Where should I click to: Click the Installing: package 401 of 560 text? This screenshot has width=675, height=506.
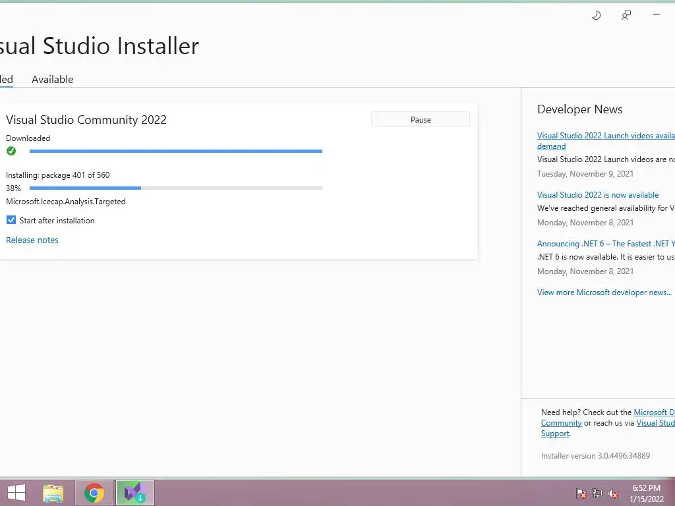coord(58,175)
